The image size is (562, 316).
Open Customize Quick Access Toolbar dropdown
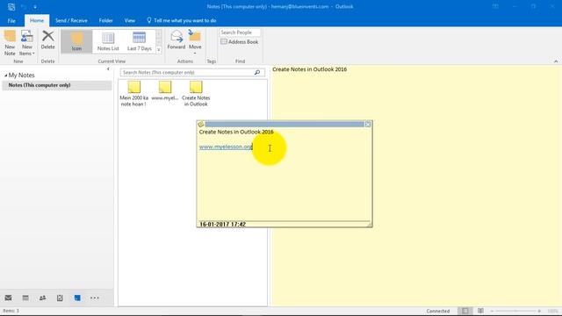[35, 7]
